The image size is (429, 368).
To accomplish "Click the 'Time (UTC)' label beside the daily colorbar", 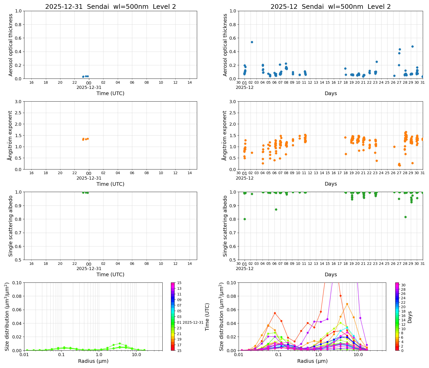I will point(207,317).
